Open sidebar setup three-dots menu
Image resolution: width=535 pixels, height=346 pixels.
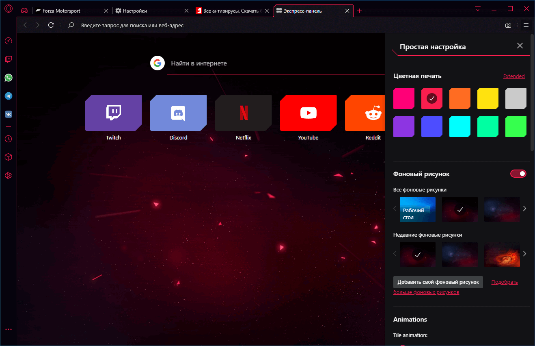(x=9, y=329)
